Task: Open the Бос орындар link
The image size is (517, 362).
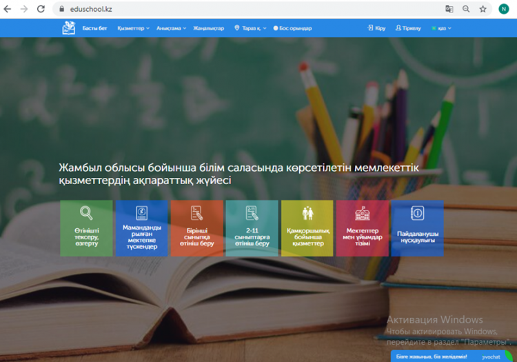Action: click(292, 28)
